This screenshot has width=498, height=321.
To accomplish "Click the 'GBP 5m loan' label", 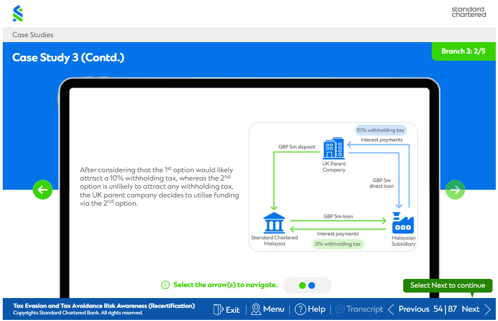I will [338, 217].
